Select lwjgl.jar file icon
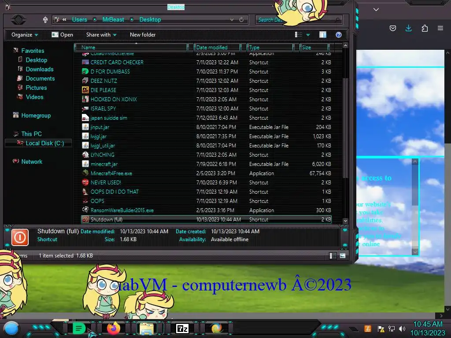This screenshot has width=451, height=338. tap(85, 136)
